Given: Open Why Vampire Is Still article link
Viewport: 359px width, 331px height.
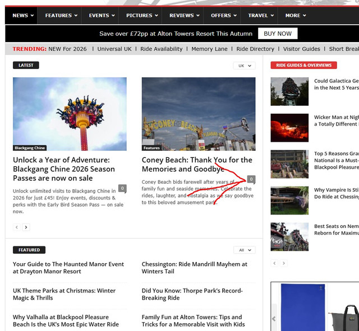Looking at the screenshot, I should 337,193.
